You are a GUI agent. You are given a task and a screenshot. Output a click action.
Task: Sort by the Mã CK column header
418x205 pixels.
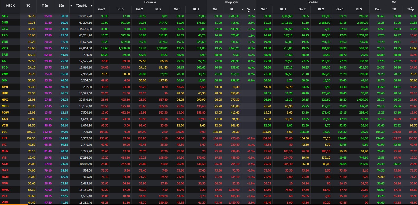coord(10,6)
